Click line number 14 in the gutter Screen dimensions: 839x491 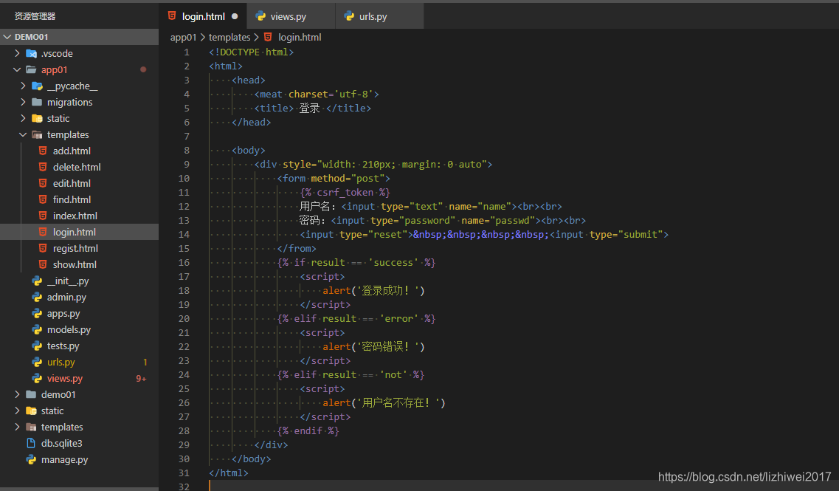click(x=184, y=235)
